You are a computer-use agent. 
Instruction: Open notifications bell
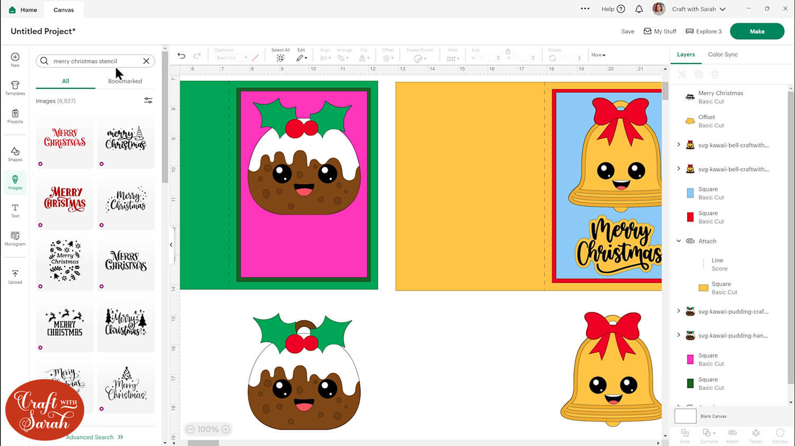tap(639, 9)
